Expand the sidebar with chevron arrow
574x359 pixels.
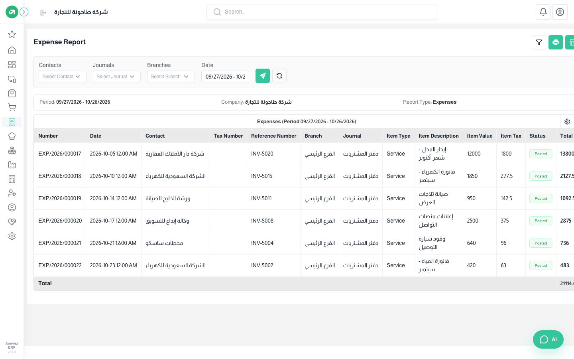click(24, 12)
